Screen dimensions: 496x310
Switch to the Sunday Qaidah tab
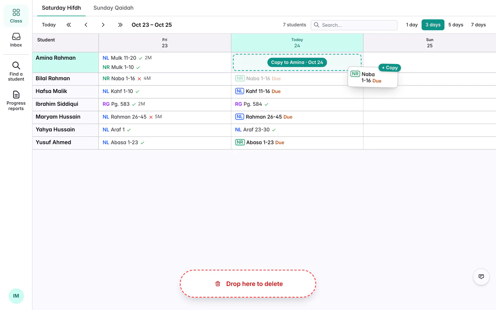tap(113, 8)
